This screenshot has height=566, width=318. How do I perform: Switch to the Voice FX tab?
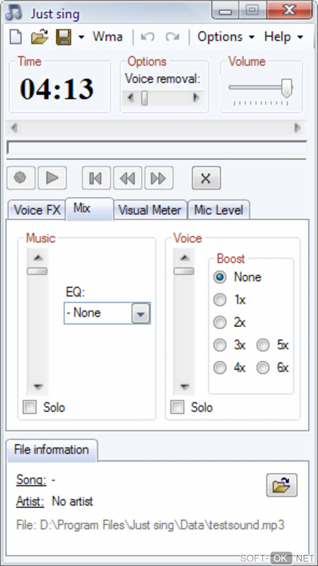coord(37,210)
